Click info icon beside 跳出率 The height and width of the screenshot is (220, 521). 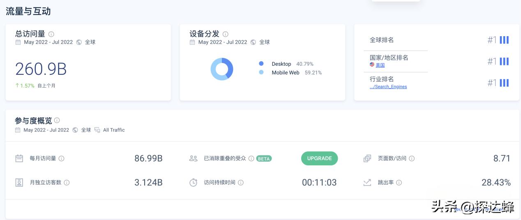[399, 183]
